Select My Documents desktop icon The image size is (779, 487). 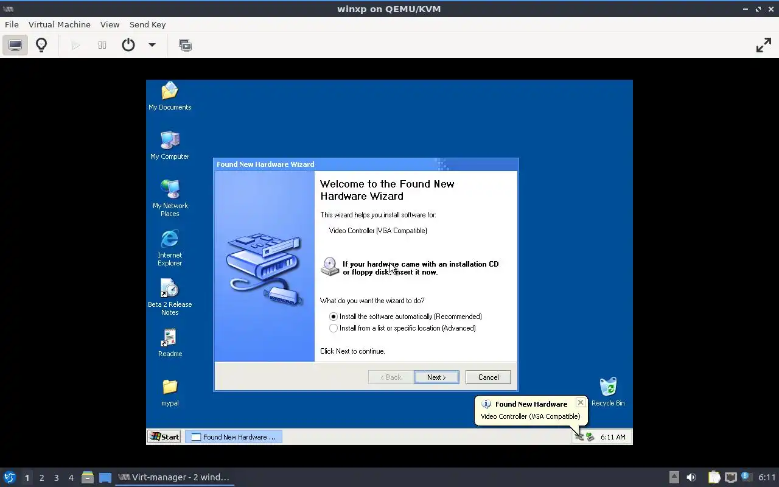pyautogui.click(x=170, y=96)
